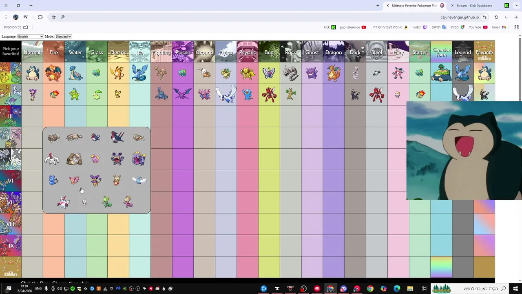Viewport: 522px width, 294px height.
Task: Click the empty Gen III Fire cell
Action: click(54, 116)
